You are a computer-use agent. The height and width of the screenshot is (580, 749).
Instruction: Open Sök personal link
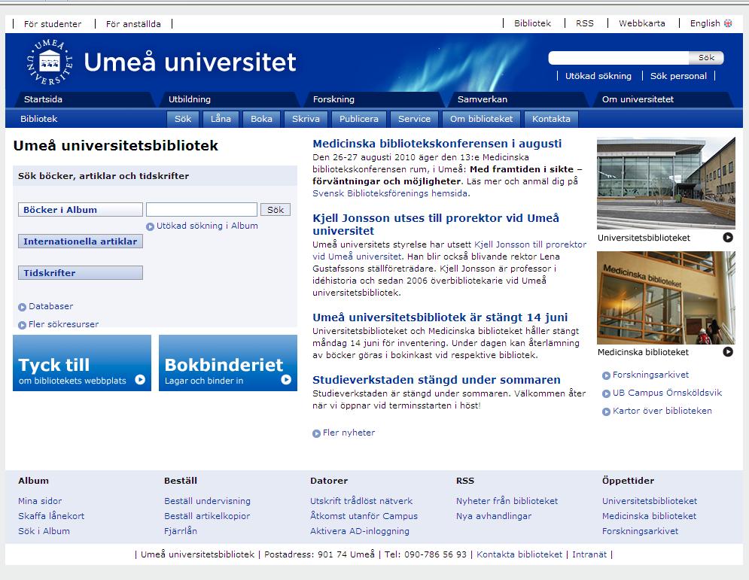(x=678, y=76)
